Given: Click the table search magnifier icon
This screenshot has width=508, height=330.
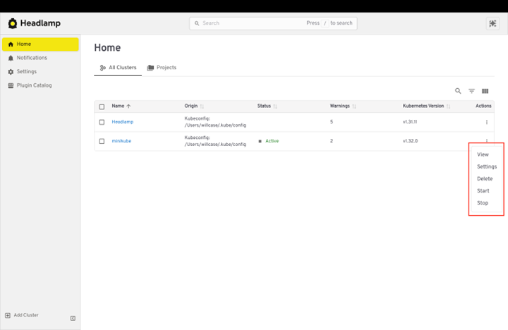Looking at the screenshot, I should coord(458,91).
